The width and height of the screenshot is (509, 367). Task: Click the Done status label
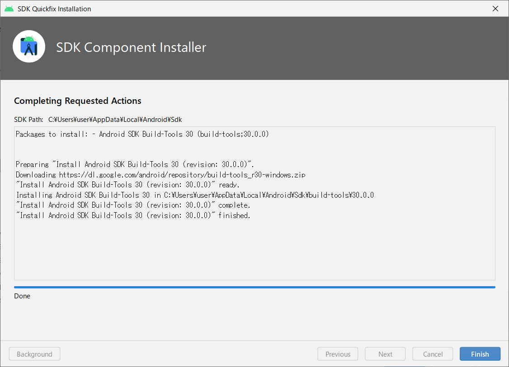22,296
